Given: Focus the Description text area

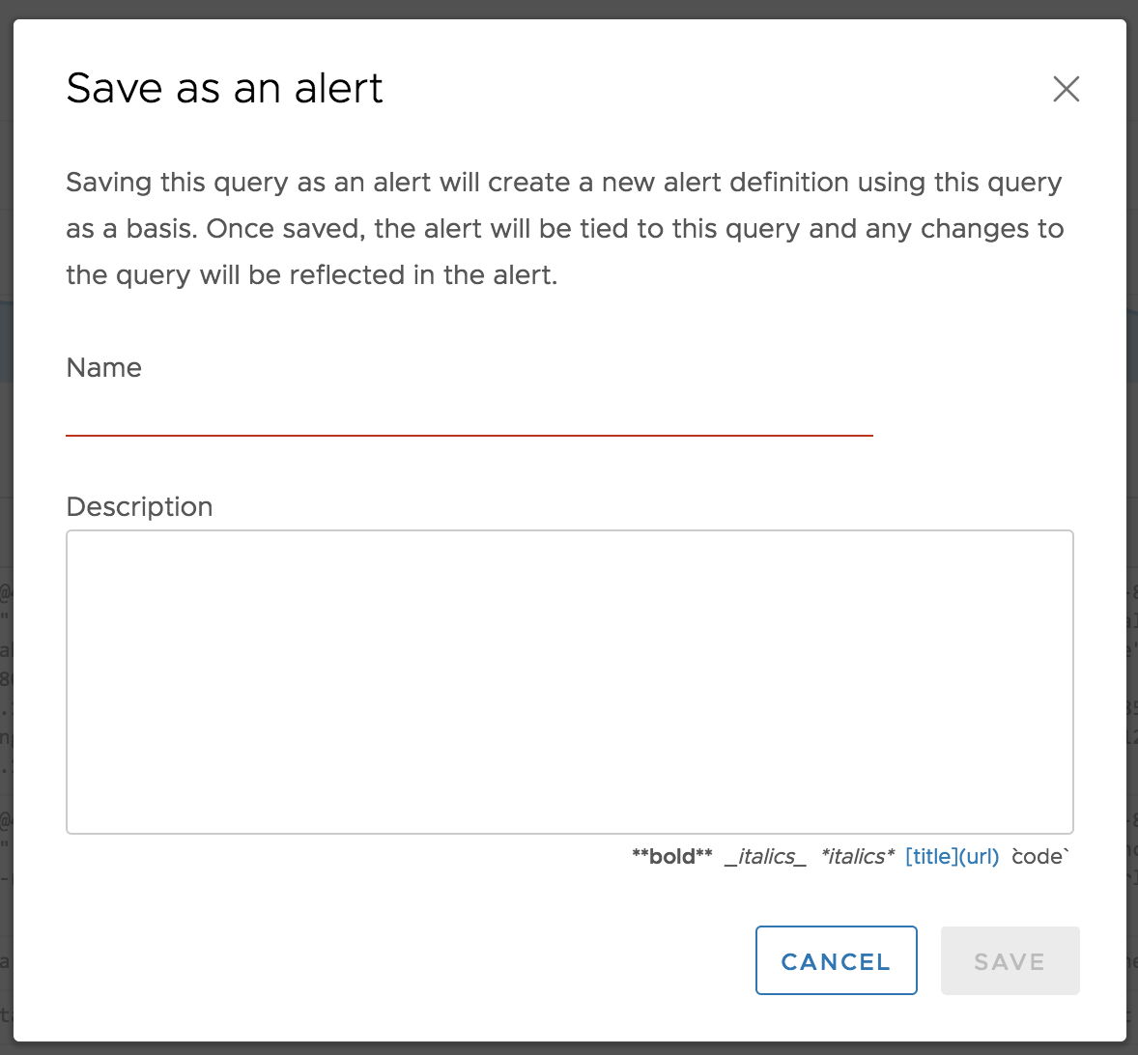Looking at the screenshot, I should (569, 681).
